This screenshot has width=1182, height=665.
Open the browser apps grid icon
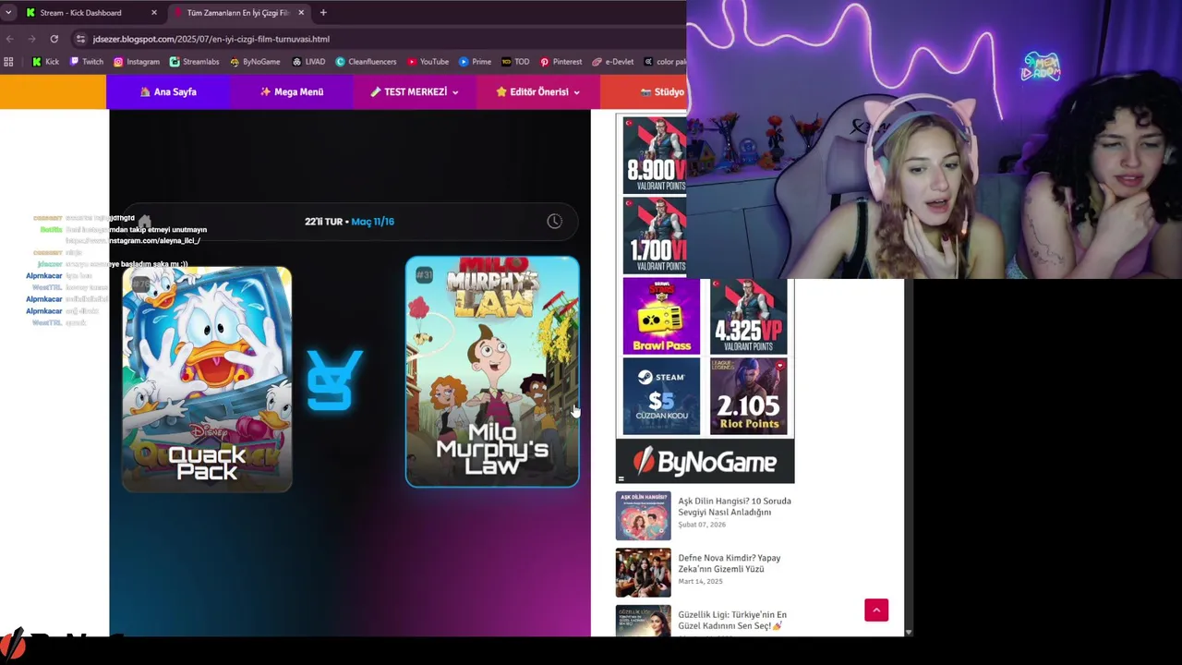tap(8, 62)
